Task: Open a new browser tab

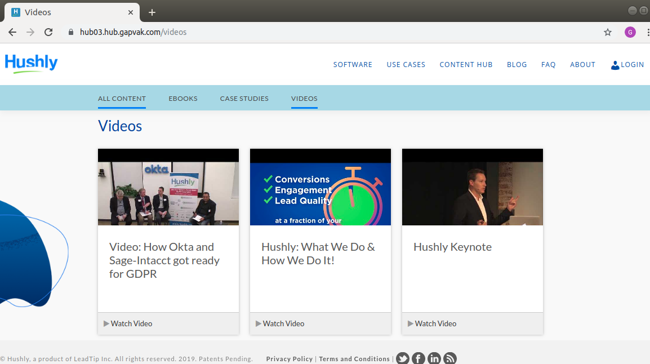Action: (152, 12)
